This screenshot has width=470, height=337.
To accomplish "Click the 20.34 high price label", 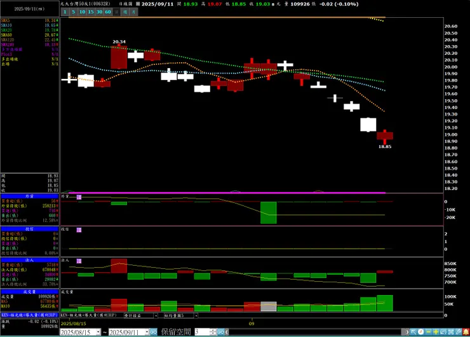I will [119, 42].
